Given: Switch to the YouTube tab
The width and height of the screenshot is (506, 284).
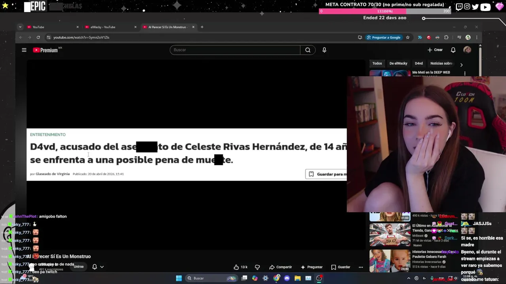Looking at the screenshot, I should [x=53, y=27].
